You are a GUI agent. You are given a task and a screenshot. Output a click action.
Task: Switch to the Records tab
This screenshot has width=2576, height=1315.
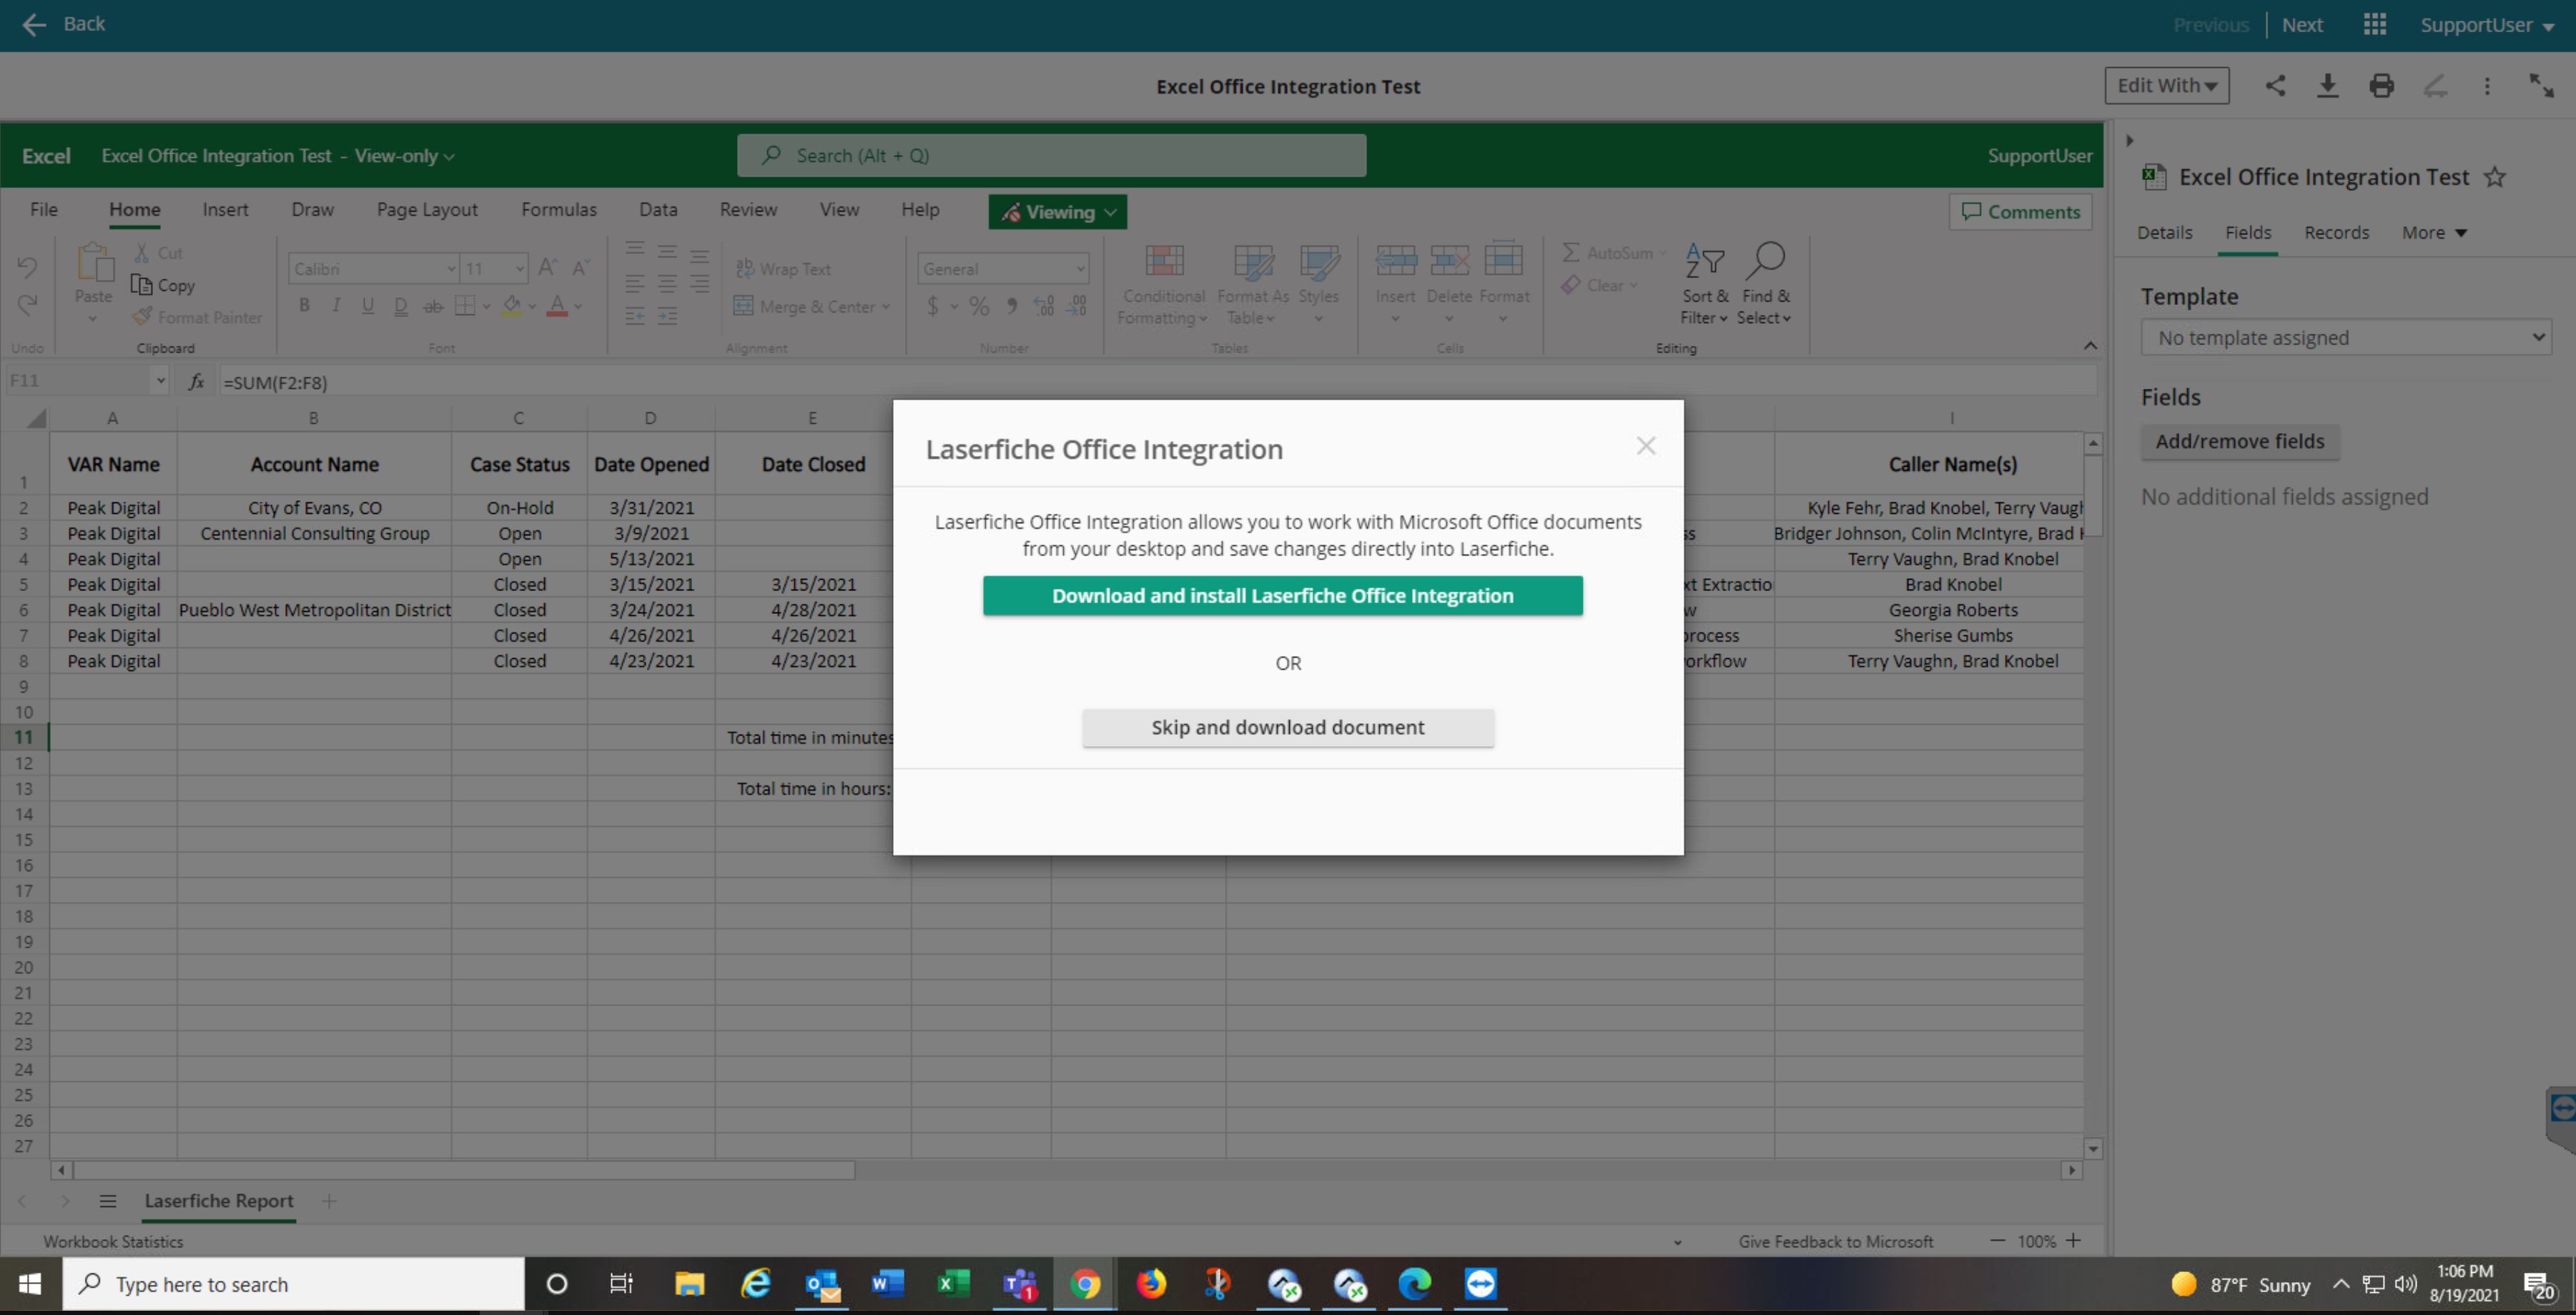(x=2336, y=233)
